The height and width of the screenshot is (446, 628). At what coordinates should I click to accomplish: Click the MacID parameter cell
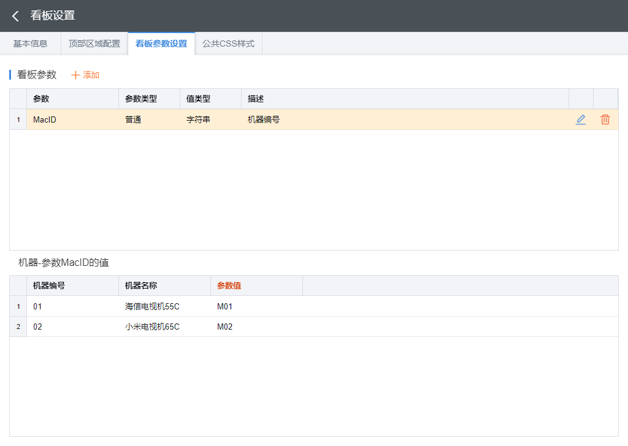(x=72, y=119)
